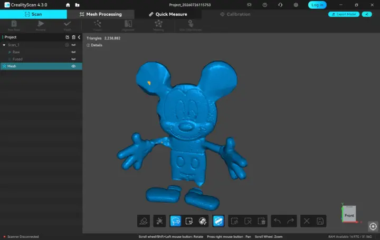Redo the last edit
Screen dimensions: 380x240
(x=290, y=221)
